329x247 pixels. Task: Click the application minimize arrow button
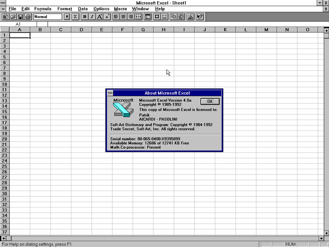pos(320,3)
